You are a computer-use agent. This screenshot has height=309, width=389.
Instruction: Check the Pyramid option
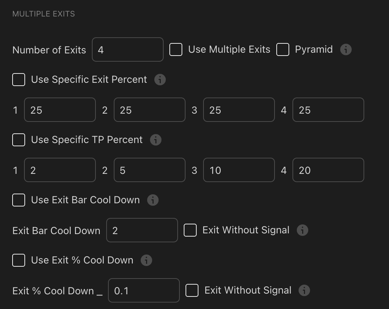pos(283,49)
